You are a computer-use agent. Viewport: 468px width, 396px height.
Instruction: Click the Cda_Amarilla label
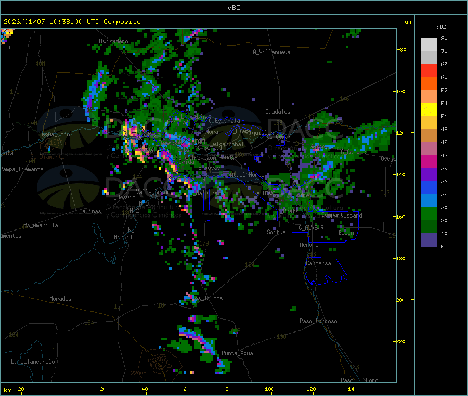(x=39, y=225)
